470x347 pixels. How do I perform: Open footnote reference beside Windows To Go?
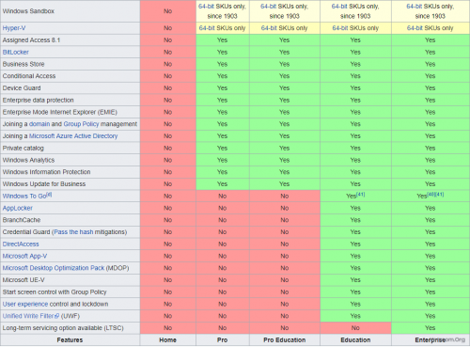click(49, 195)
